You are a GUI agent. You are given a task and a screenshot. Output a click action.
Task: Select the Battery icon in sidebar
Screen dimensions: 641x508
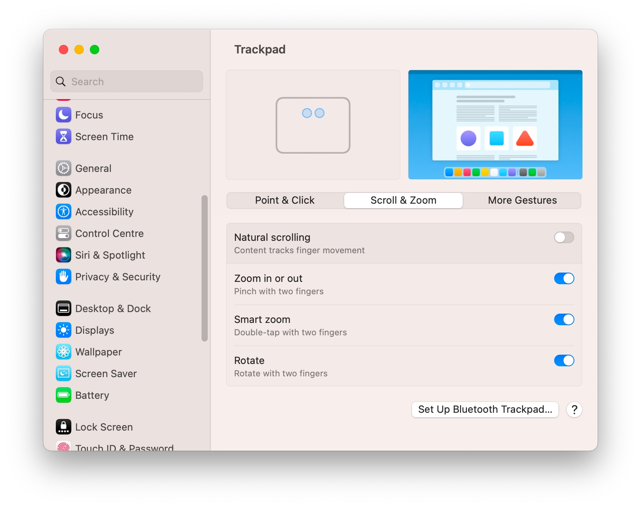[x=64, y=395]
